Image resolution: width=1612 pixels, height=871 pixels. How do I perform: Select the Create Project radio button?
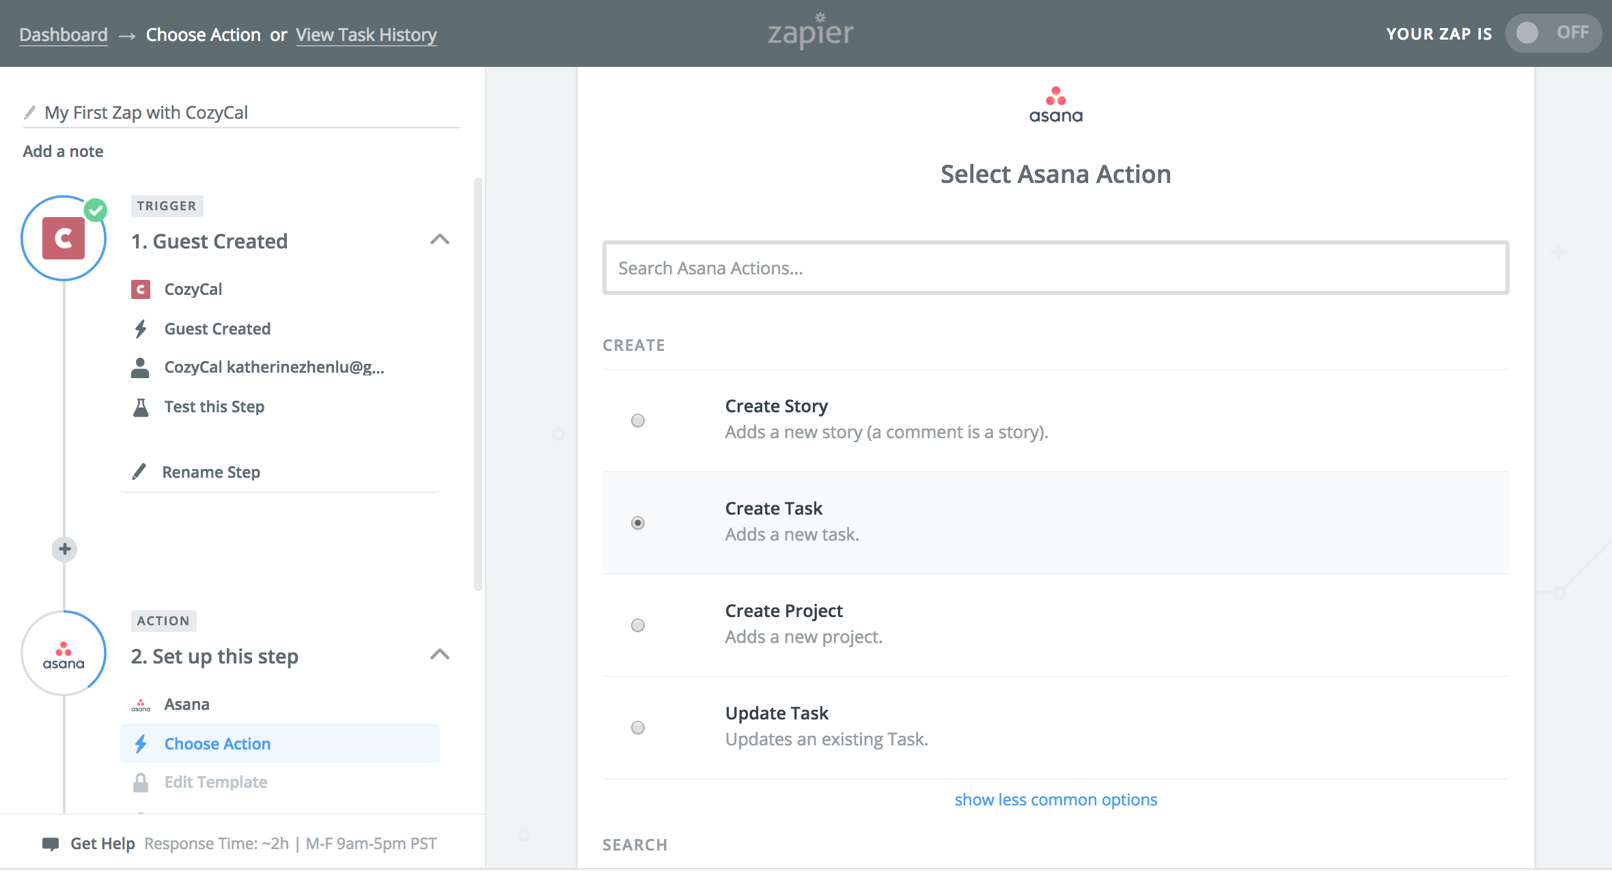pyautogui.click(x=638, y=625)
